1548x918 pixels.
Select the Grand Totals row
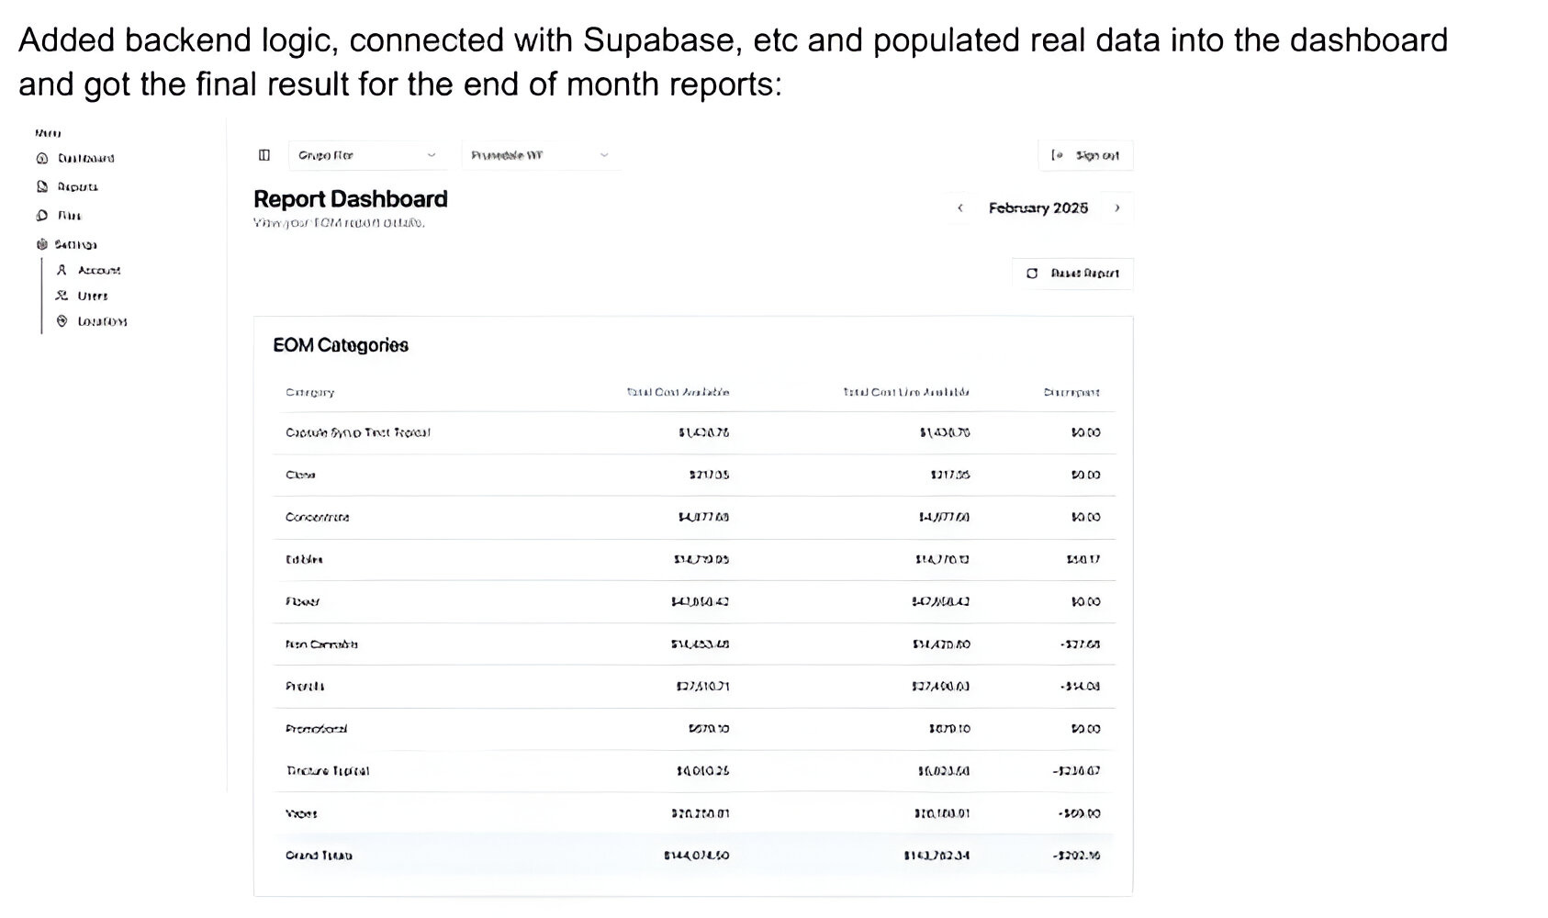(x=694, y=855)
